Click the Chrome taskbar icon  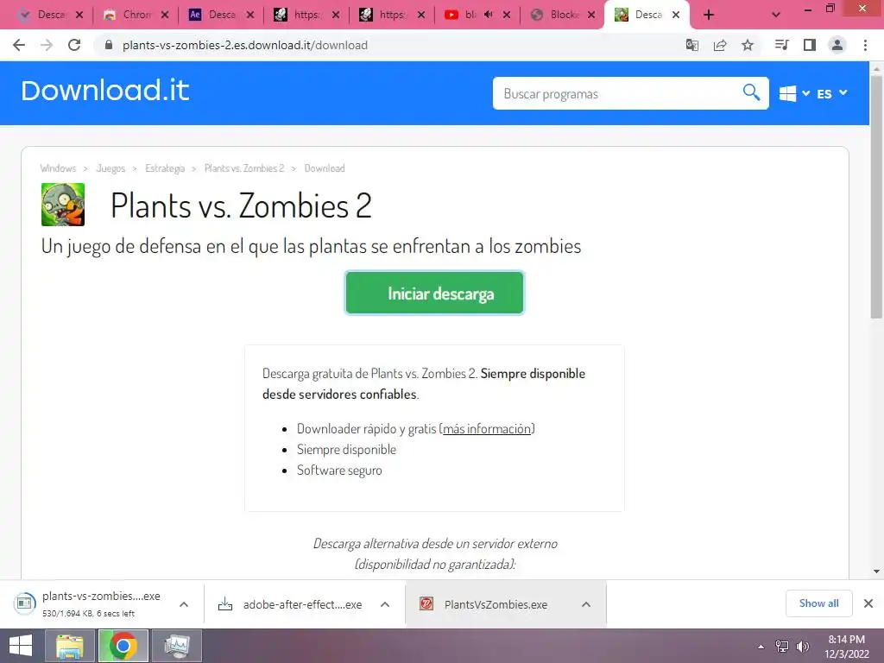123,646
